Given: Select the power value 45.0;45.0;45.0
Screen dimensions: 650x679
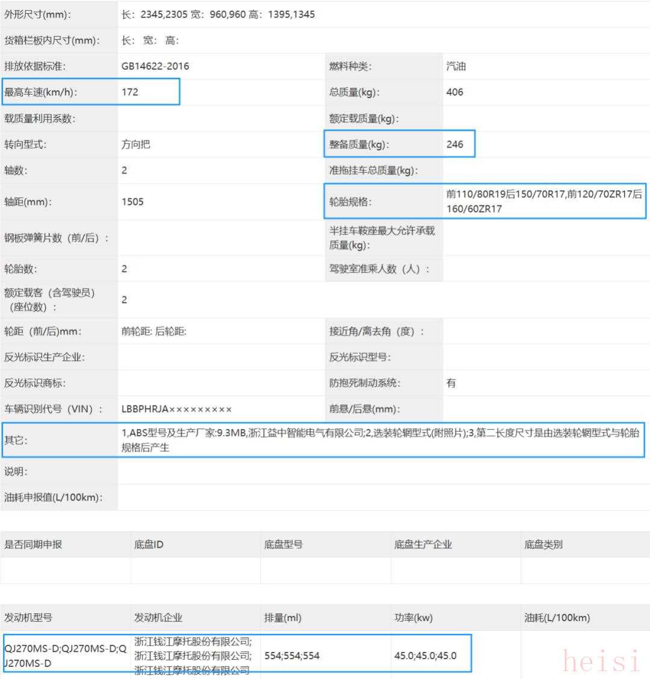Looking at the screenshot, I should coord(426,656).
